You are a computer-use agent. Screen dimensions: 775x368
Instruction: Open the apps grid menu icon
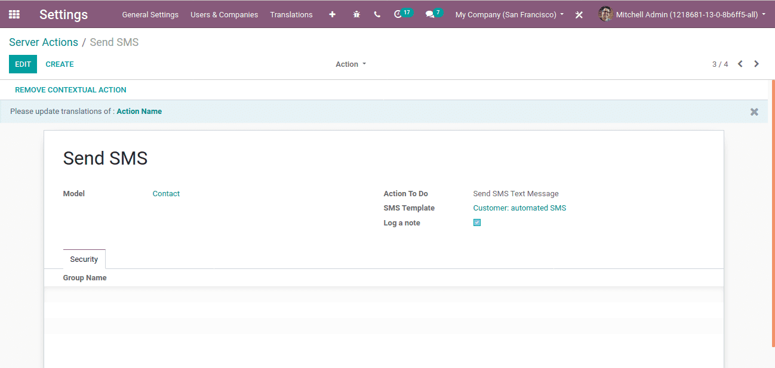[14, 14]
